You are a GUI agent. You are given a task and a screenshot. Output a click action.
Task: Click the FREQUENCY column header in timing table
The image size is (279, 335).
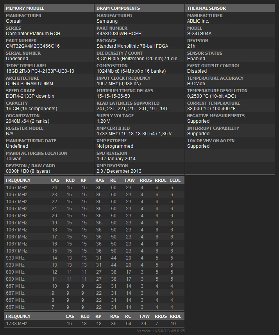click(18, 180)
